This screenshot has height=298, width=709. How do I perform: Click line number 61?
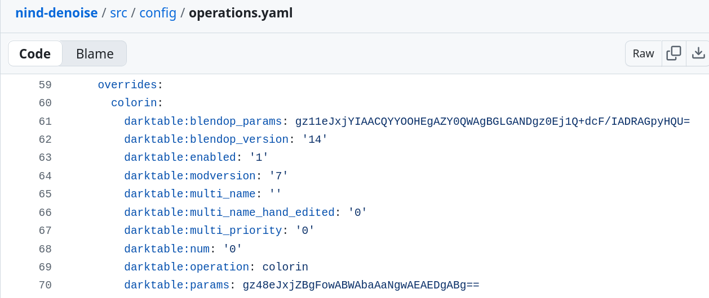pos(45,121)
